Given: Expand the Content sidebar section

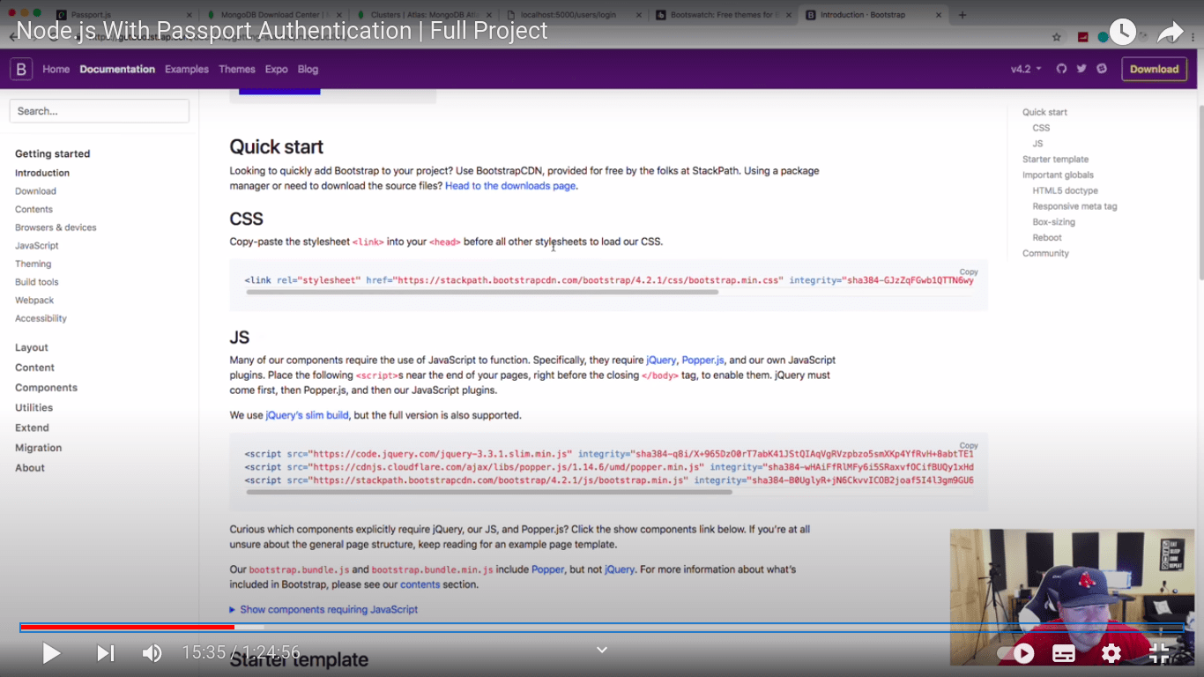Looking at the screenshot, I should click(34, 368).
